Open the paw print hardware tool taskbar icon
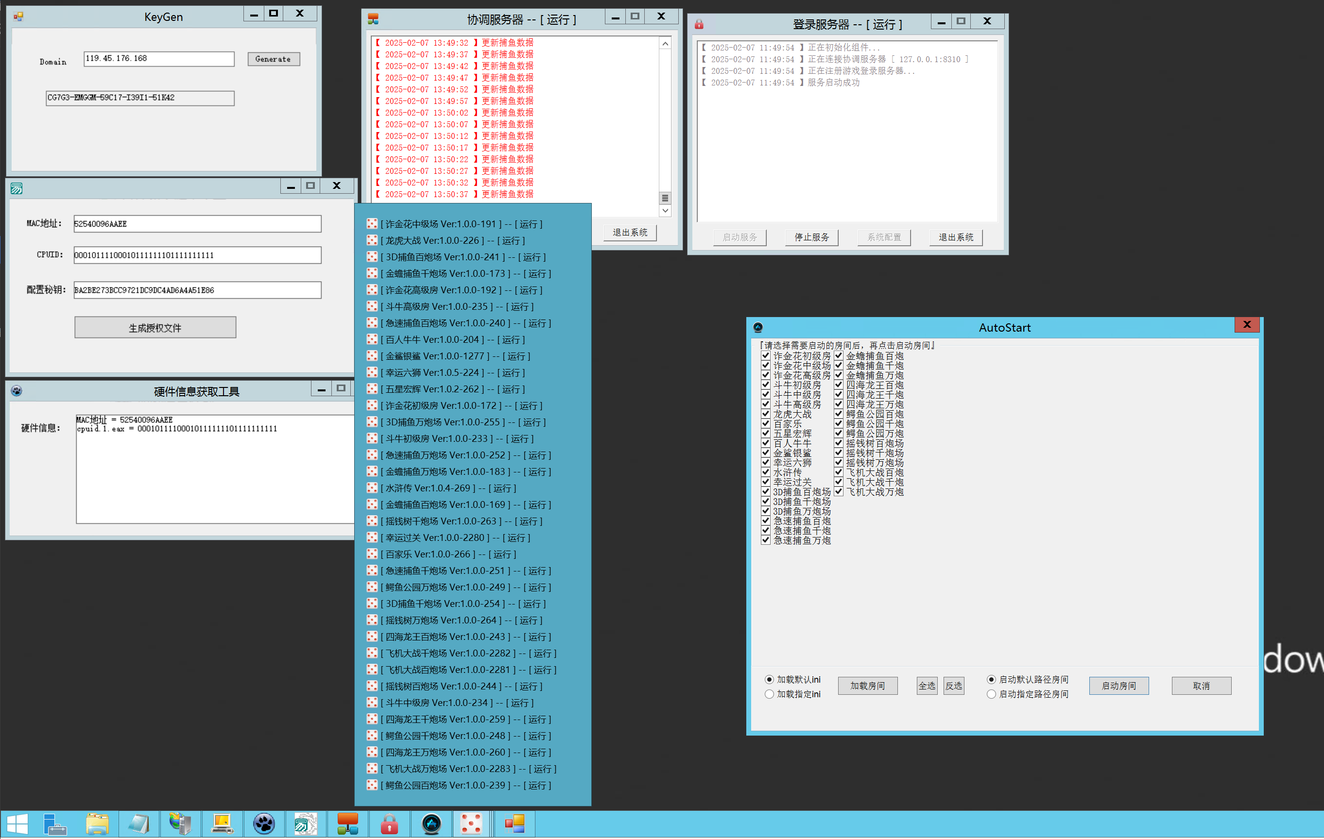The image size is (1324, 839). point(264,824)
